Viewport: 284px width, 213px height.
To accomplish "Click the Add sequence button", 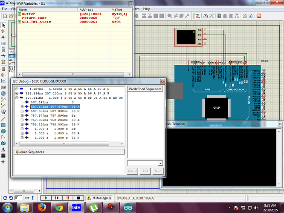I will point(145,171).
